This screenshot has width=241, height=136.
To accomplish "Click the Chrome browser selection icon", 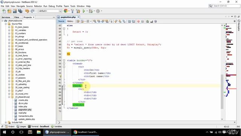I will click(x=66, y=11).
